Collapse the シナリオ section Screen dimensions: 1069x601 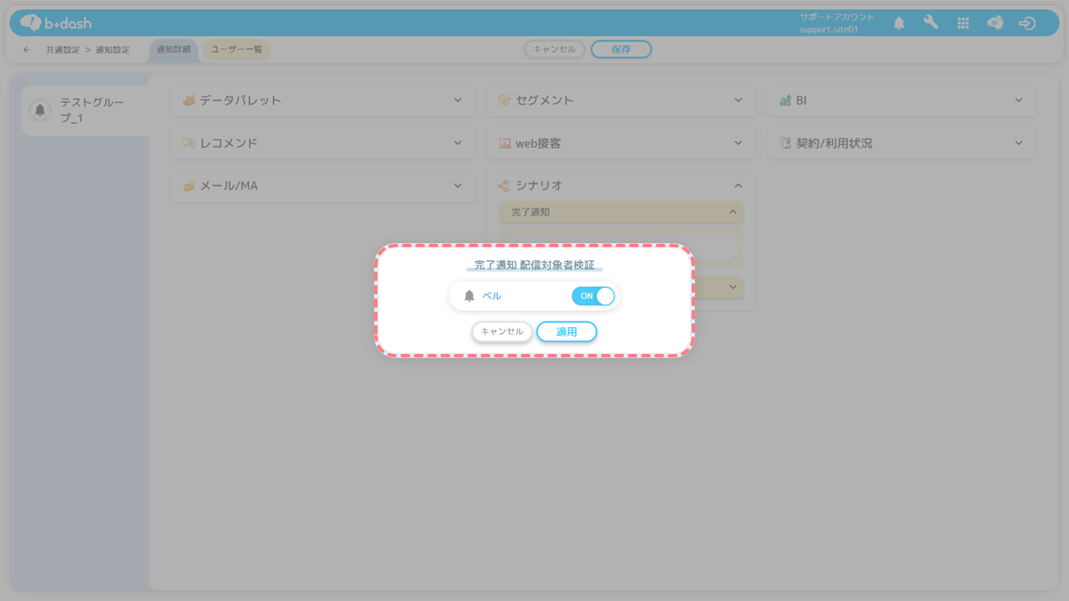738,185
